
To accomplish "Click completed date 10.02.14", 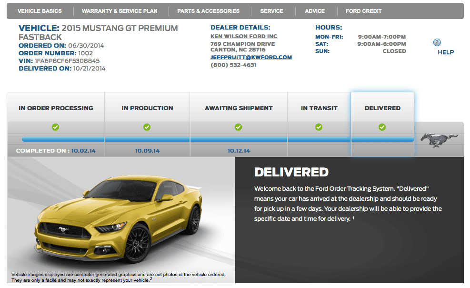I will click(83, 151).
